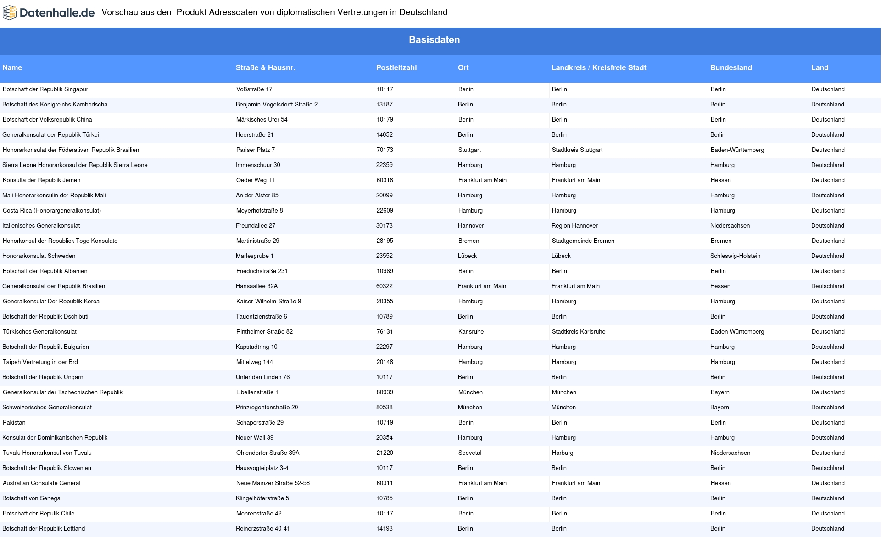This screenshot has width=881, height=537.
Task: Click the Straße & Hausnr. column header
Action: 265,67
